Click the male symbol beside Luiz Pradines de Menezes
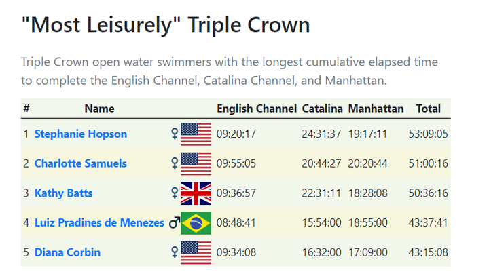489x274 pixels. (175, 222)
